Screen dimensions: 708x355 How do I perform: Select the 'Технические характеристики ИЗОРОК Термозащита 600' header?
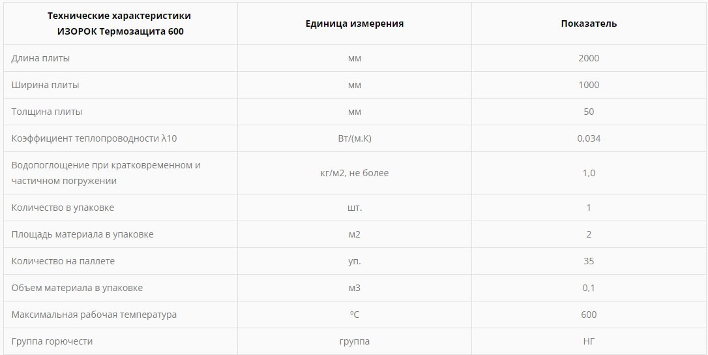[x=119, y=23]
